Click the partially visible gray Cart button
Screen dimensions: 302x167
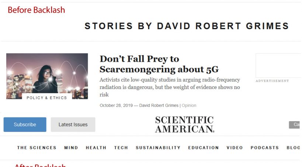click(295, 125)
